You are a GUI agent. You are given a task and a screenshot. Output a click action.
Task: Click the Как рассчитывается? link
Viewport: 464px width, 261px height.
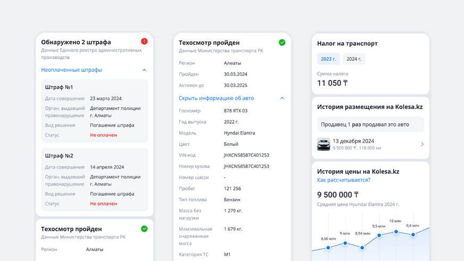tap(344, 180)
